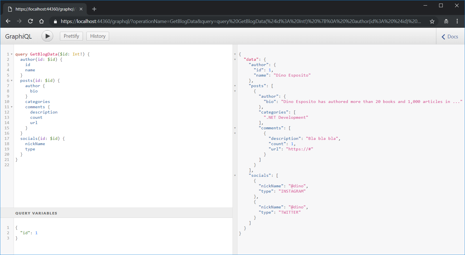Image resolution: width=465 pixels, height=255 pixels.
Task: View site security lock info
Action: pos(55,21)
